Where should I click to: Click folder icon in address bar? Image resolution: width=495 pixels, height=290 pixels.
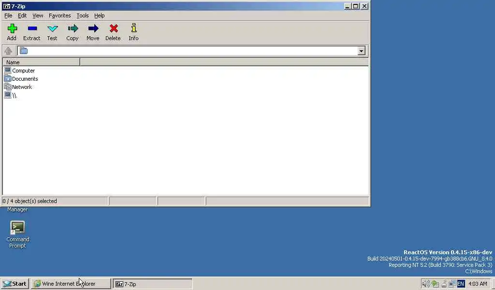tap(24, 50)
